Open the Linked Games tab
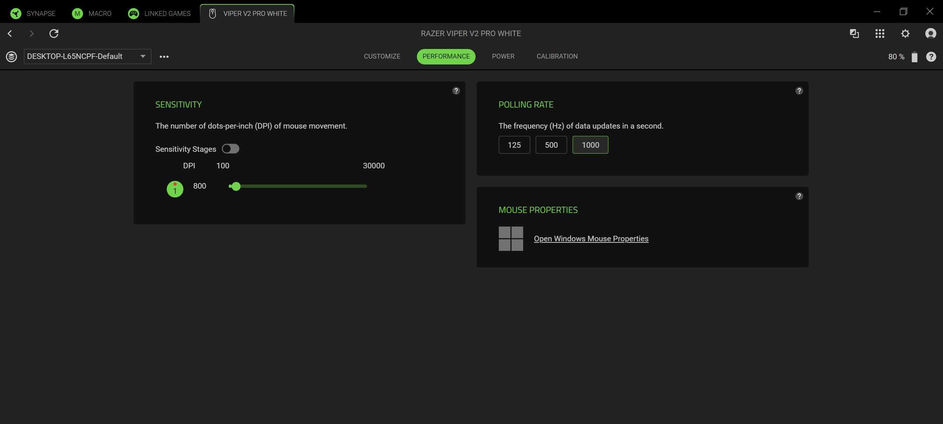Viewport: 943px width, 424px height. 159,14
